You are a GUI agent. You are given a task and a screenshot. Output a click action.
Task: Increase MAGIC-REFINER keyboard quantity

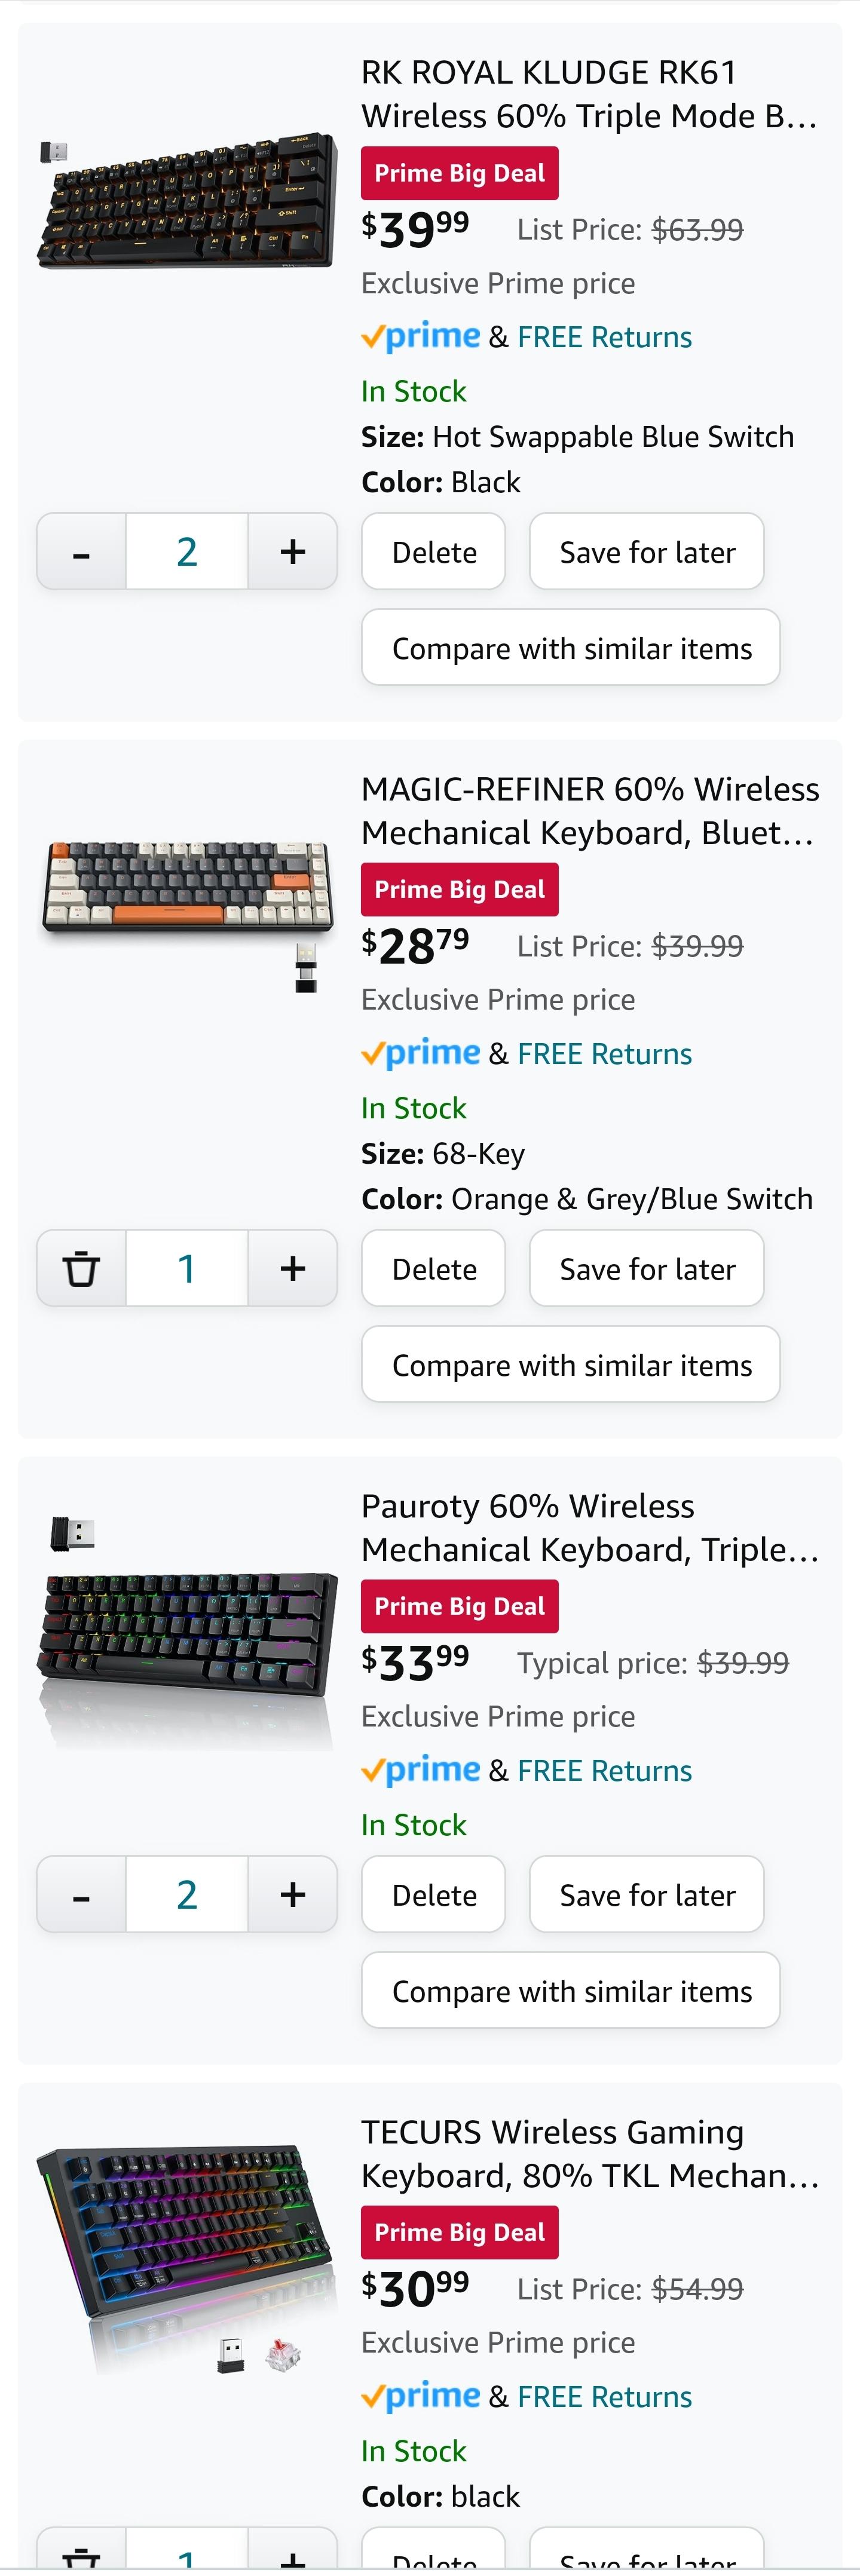pyautogui.click(x=292, y=1267)
